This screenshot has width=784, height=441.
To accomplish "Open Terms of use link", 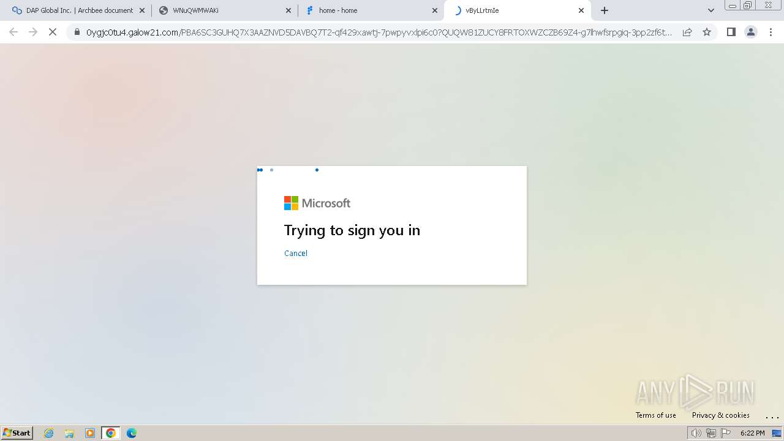I will coord(656,415).
